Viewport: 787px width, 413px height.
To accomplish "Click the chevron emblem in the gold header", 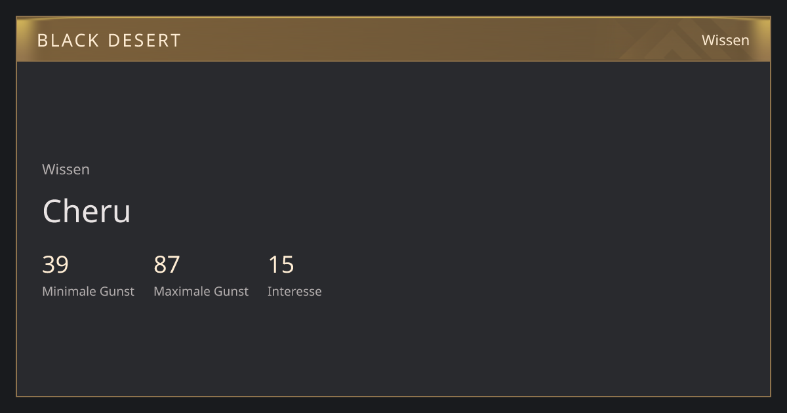I will click(676, 41).
